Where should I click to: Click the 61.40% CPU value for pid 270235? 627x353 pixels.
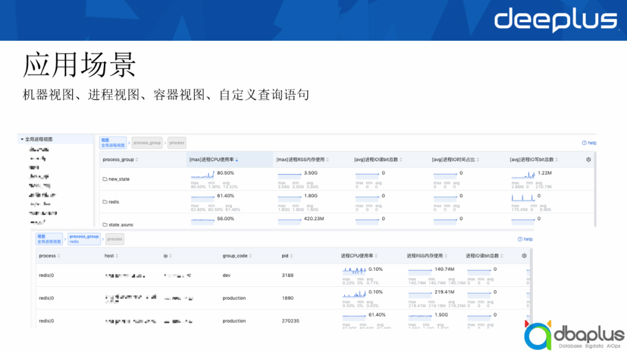pos(377,315)
